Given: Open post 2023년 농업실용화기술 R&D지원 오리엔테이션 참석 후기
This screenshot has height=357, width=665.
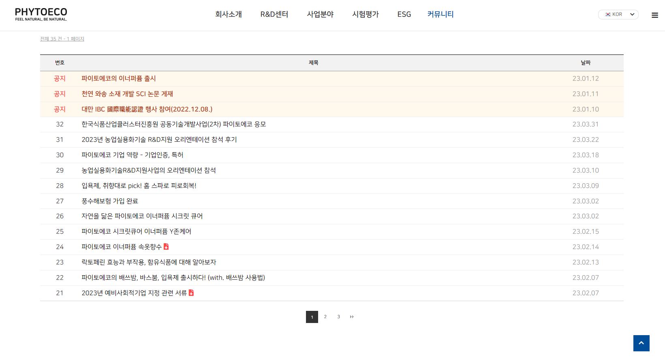Looking at the screenshot, I should pyautogui.click(x=159, y=140).
